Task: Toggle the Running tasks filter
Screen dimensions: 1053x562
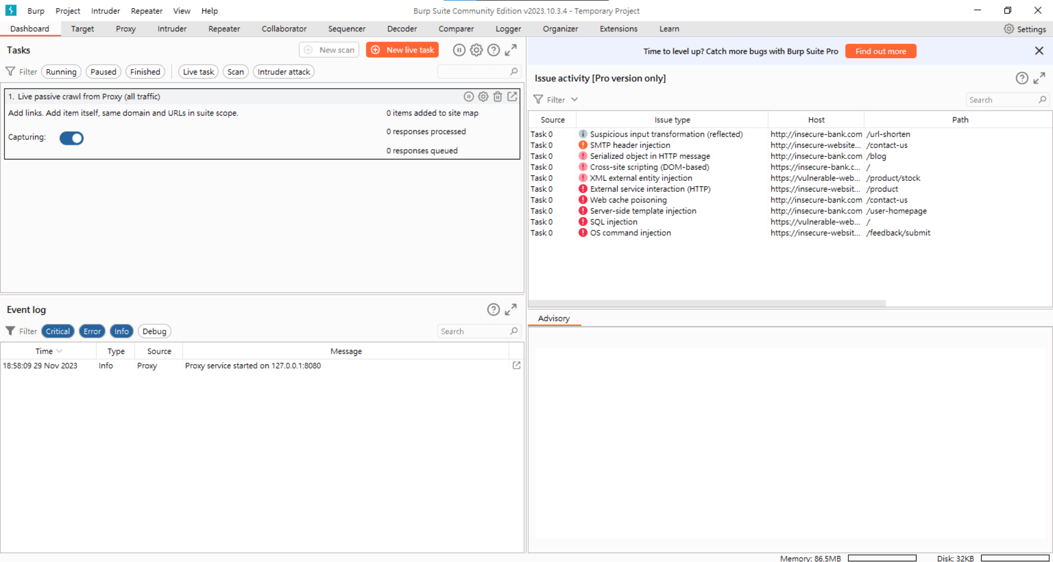Action: coord(61,72)
